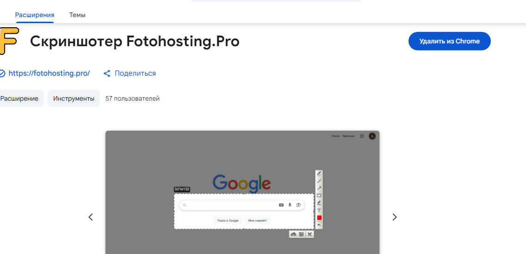
Task: Click Картинки link in the preview image
Action: tap(348, 136)
